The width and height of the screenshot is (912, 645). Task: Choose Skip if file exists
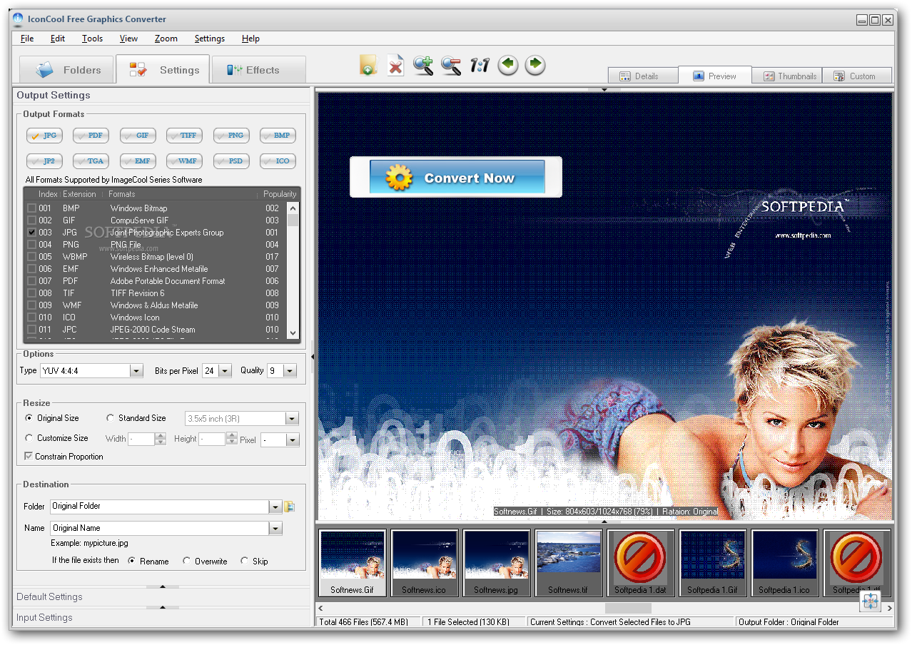pos(245,562)
